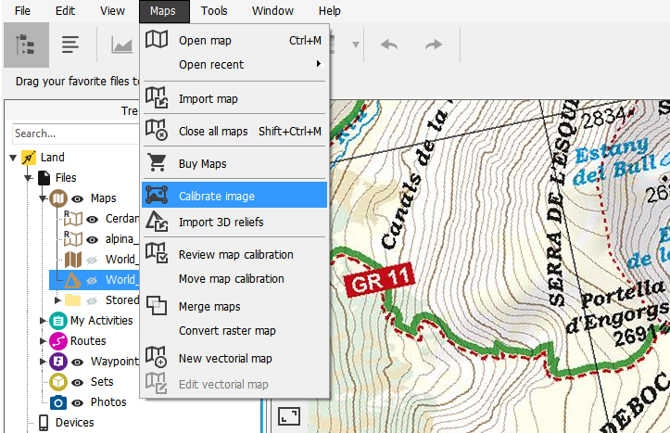
Task: Click the Merge maps icon
Action: coord(157,305)
